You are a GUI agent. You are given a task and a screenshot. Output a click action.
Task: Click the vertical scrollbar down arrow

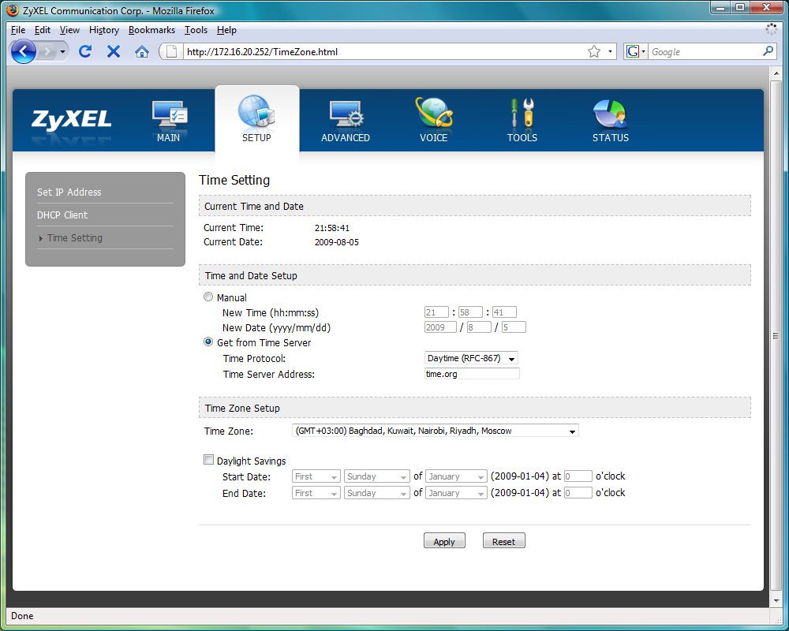coord(776,601)
